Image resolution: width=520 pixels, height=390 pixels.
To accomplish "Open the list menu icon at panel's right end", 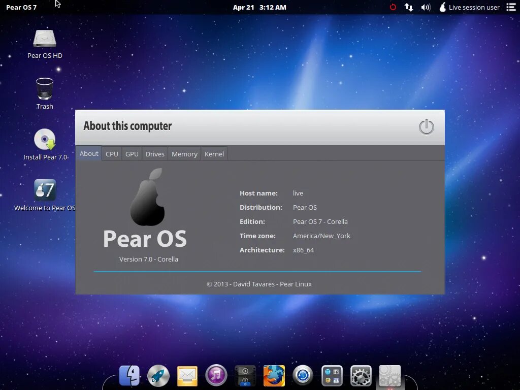I will (x=511, y=7).
